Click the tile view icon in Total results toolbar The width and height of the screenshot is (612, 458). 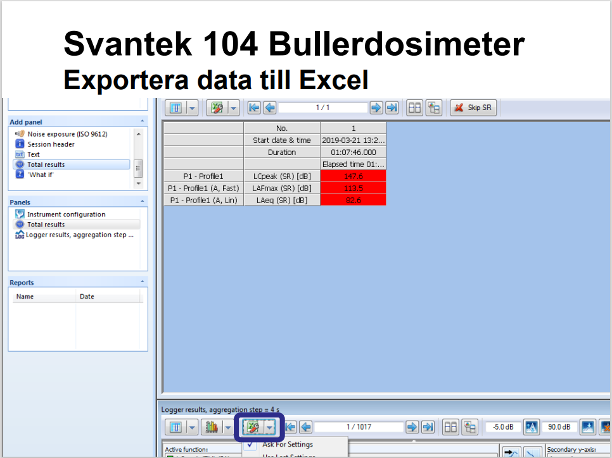[414, 108]
